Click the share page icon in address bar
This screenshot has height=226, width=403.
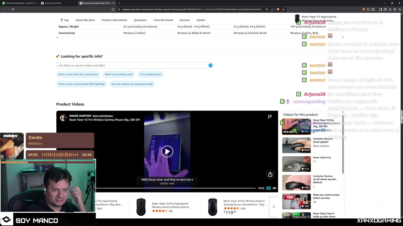272,9
